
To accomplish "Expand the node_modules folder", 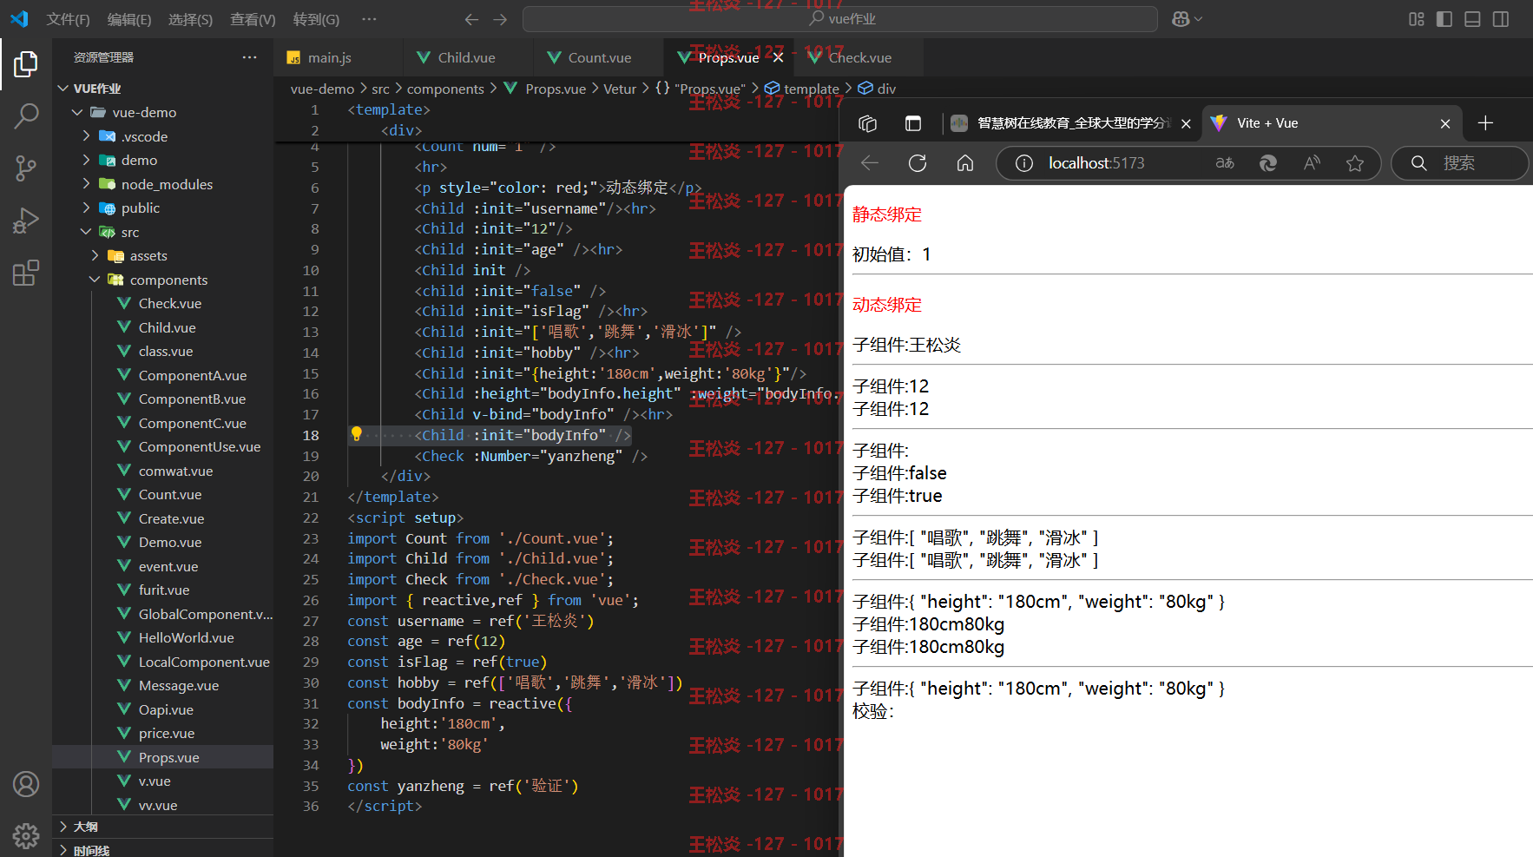I will (x=86, y=184).
